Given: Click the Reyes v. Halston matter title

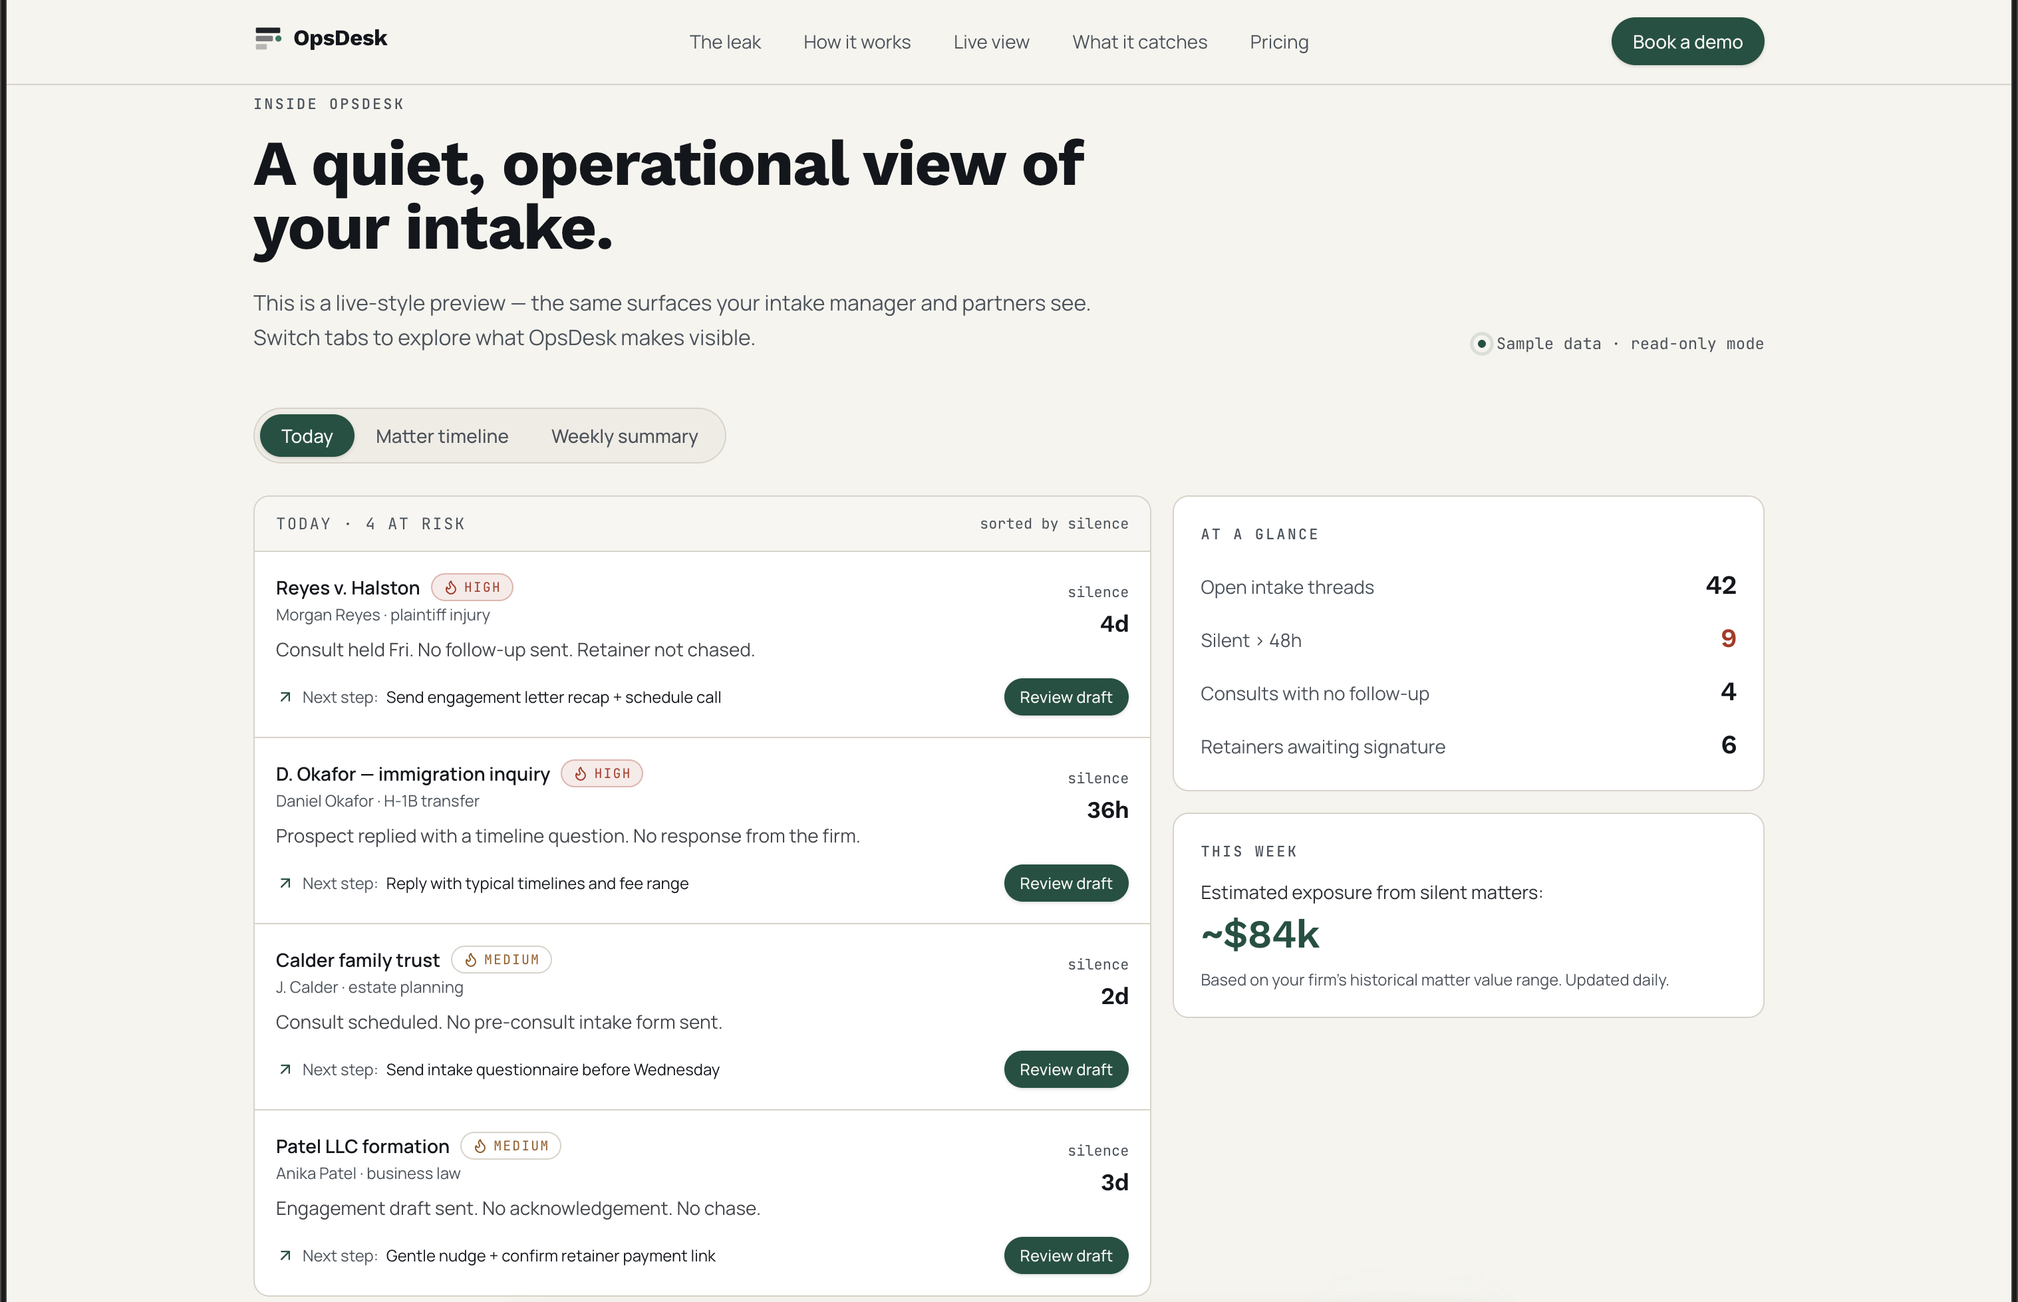Looking at the screenshot, I should click(x=347, y=588).
